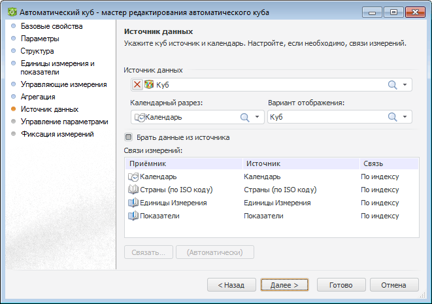Click the cube icon in Источник данных field

coord(148,84)
